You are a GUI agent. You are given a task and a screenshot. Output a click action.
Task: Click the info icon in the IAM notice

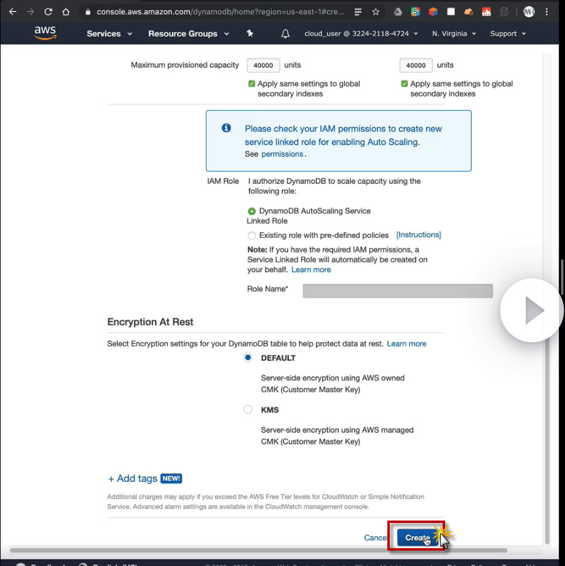[x=226, y=128]
